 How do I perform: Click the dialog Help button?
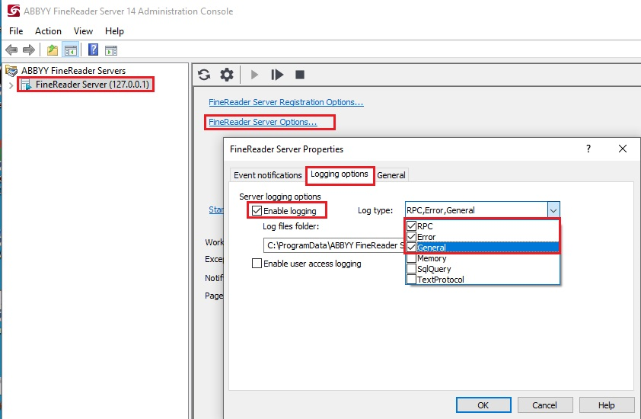pyautogui.click(x=606, y=405)
